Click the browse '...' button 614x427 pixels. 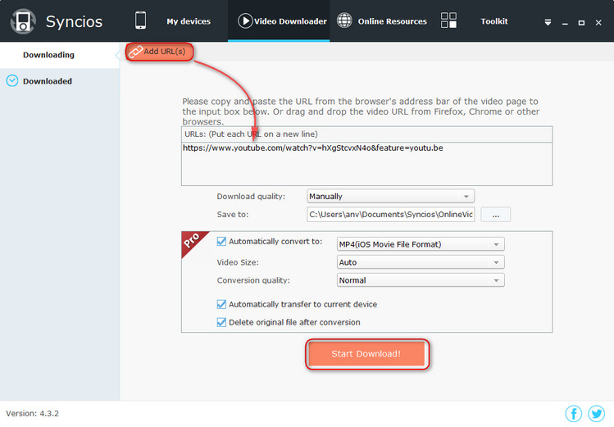495,215
